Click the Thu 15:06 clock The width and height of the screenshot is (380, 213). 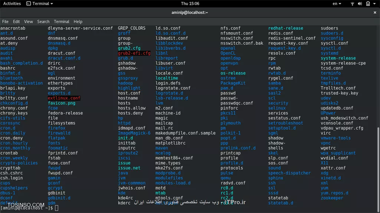(190, 4)
